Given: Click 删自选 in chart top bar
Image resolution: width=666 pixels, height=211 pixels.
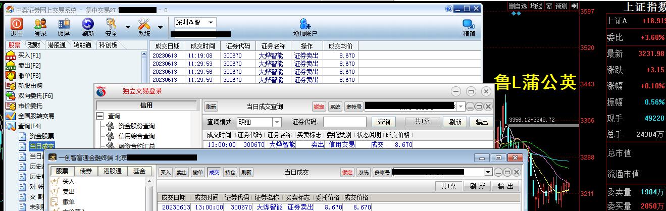Looking at the screenshot, I should coord(518,6).
